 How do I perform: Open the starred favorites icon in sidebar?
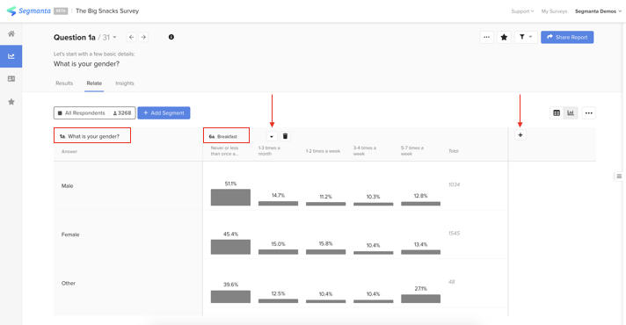[x=11, y=102]
